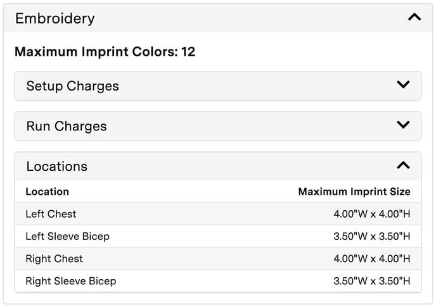
Task: Click the Locations accordion title
Action: [x=57, y=166]
